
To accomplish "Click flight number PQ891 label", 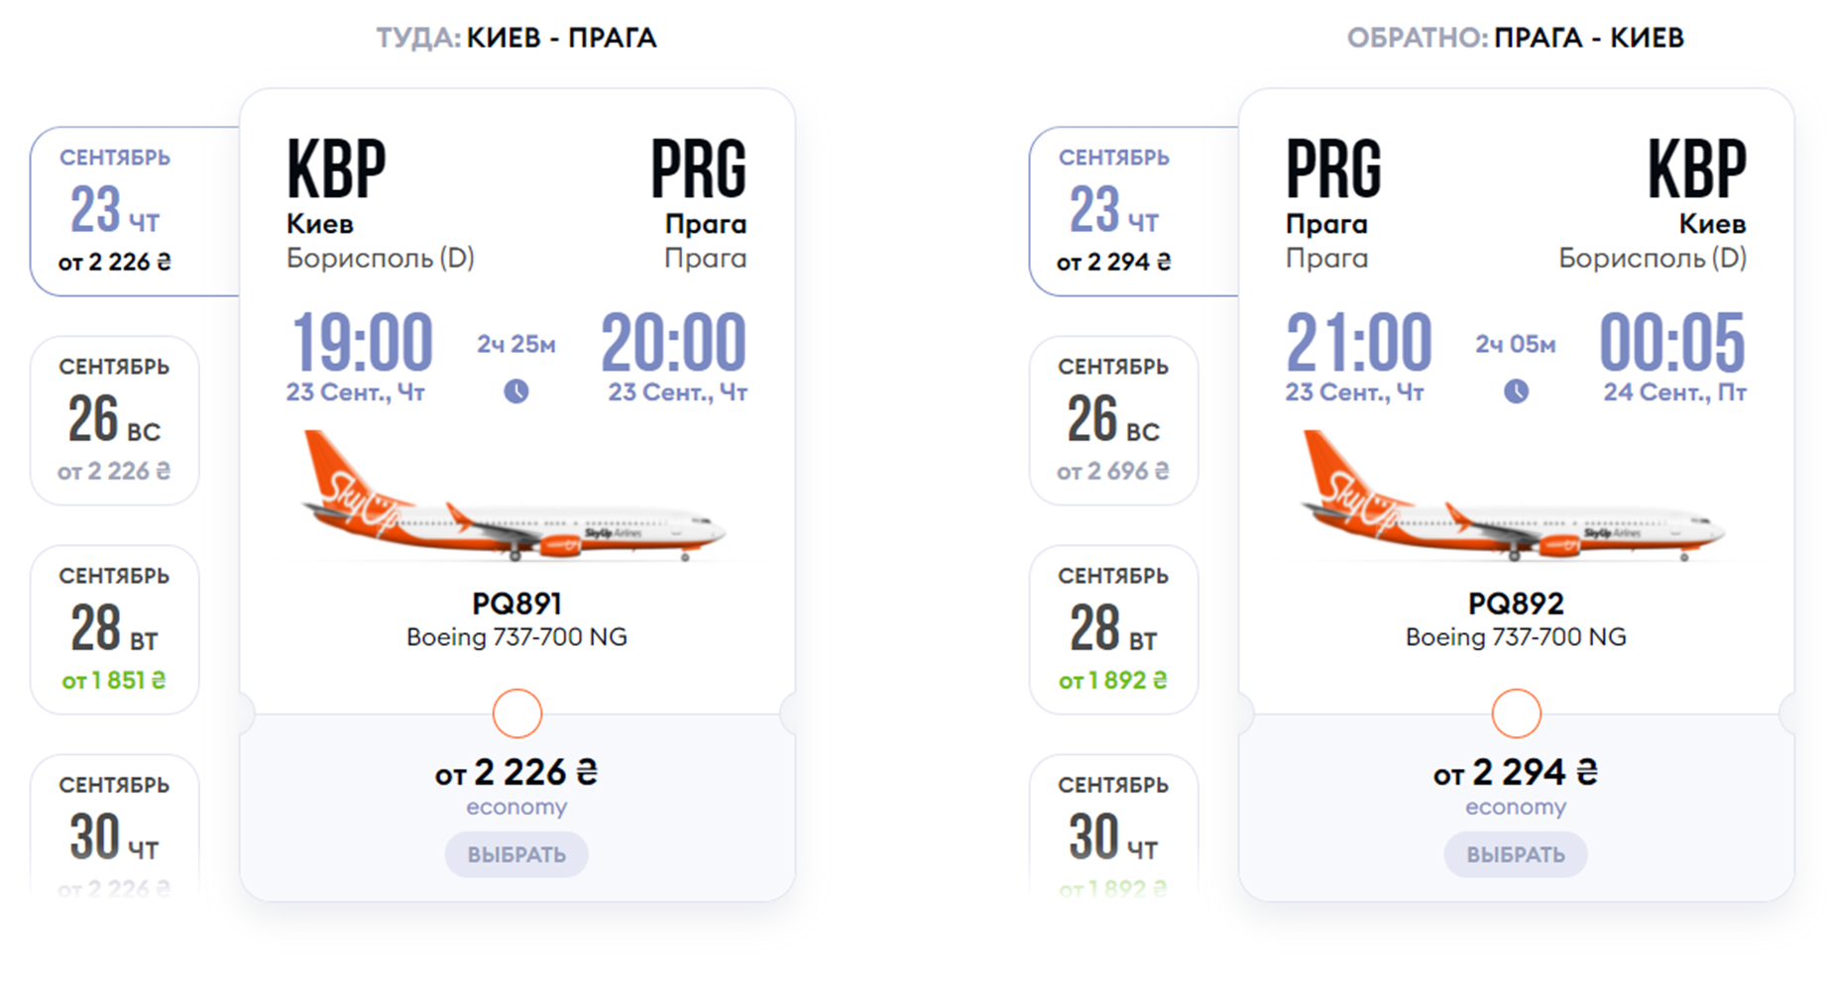I will (x=517, y=603).
